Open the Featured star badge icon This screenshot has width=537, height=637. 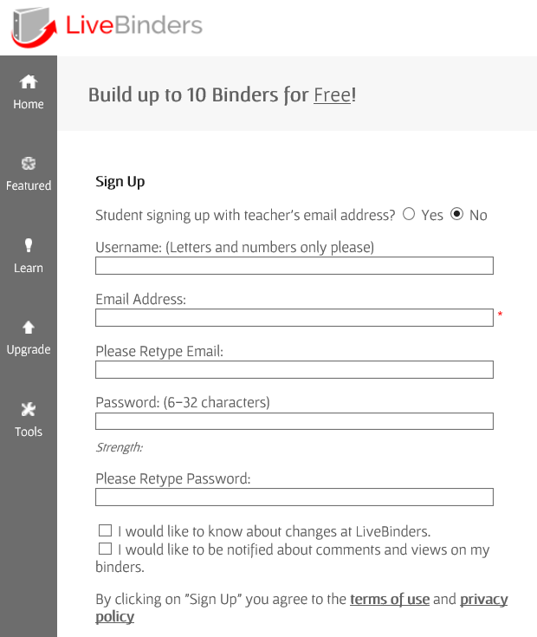(29, 164)
